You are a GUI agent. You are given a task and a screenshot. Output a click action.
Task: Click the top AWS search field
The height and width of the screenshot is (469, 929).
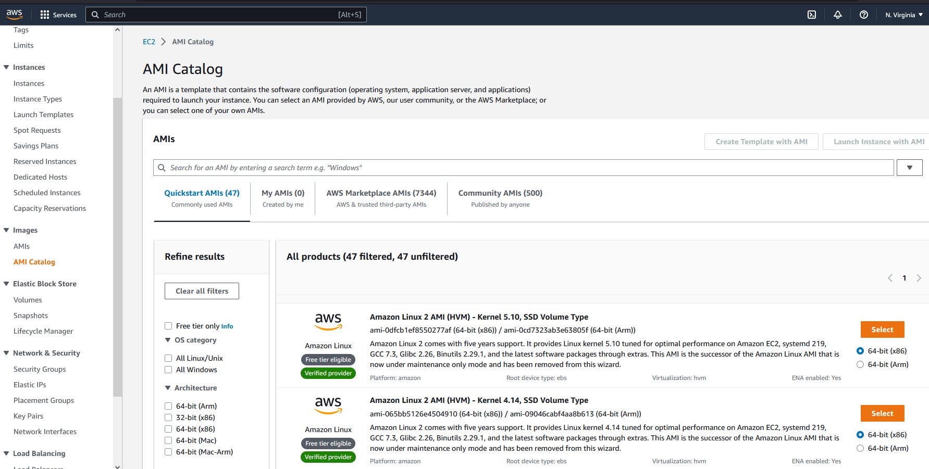226,15
